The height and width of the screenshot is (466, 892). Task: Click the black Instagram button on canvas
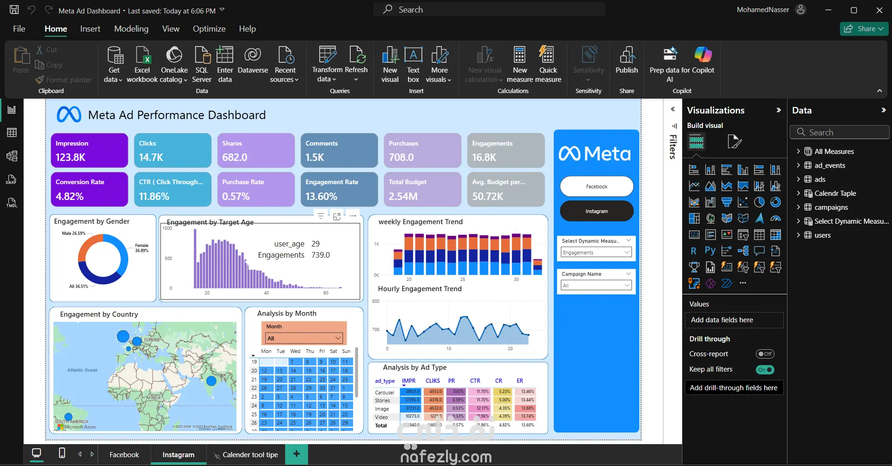pos(597,211)
